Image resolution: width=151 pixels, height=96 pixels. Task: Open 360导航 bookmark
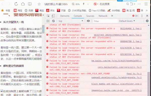click(114, 10)
